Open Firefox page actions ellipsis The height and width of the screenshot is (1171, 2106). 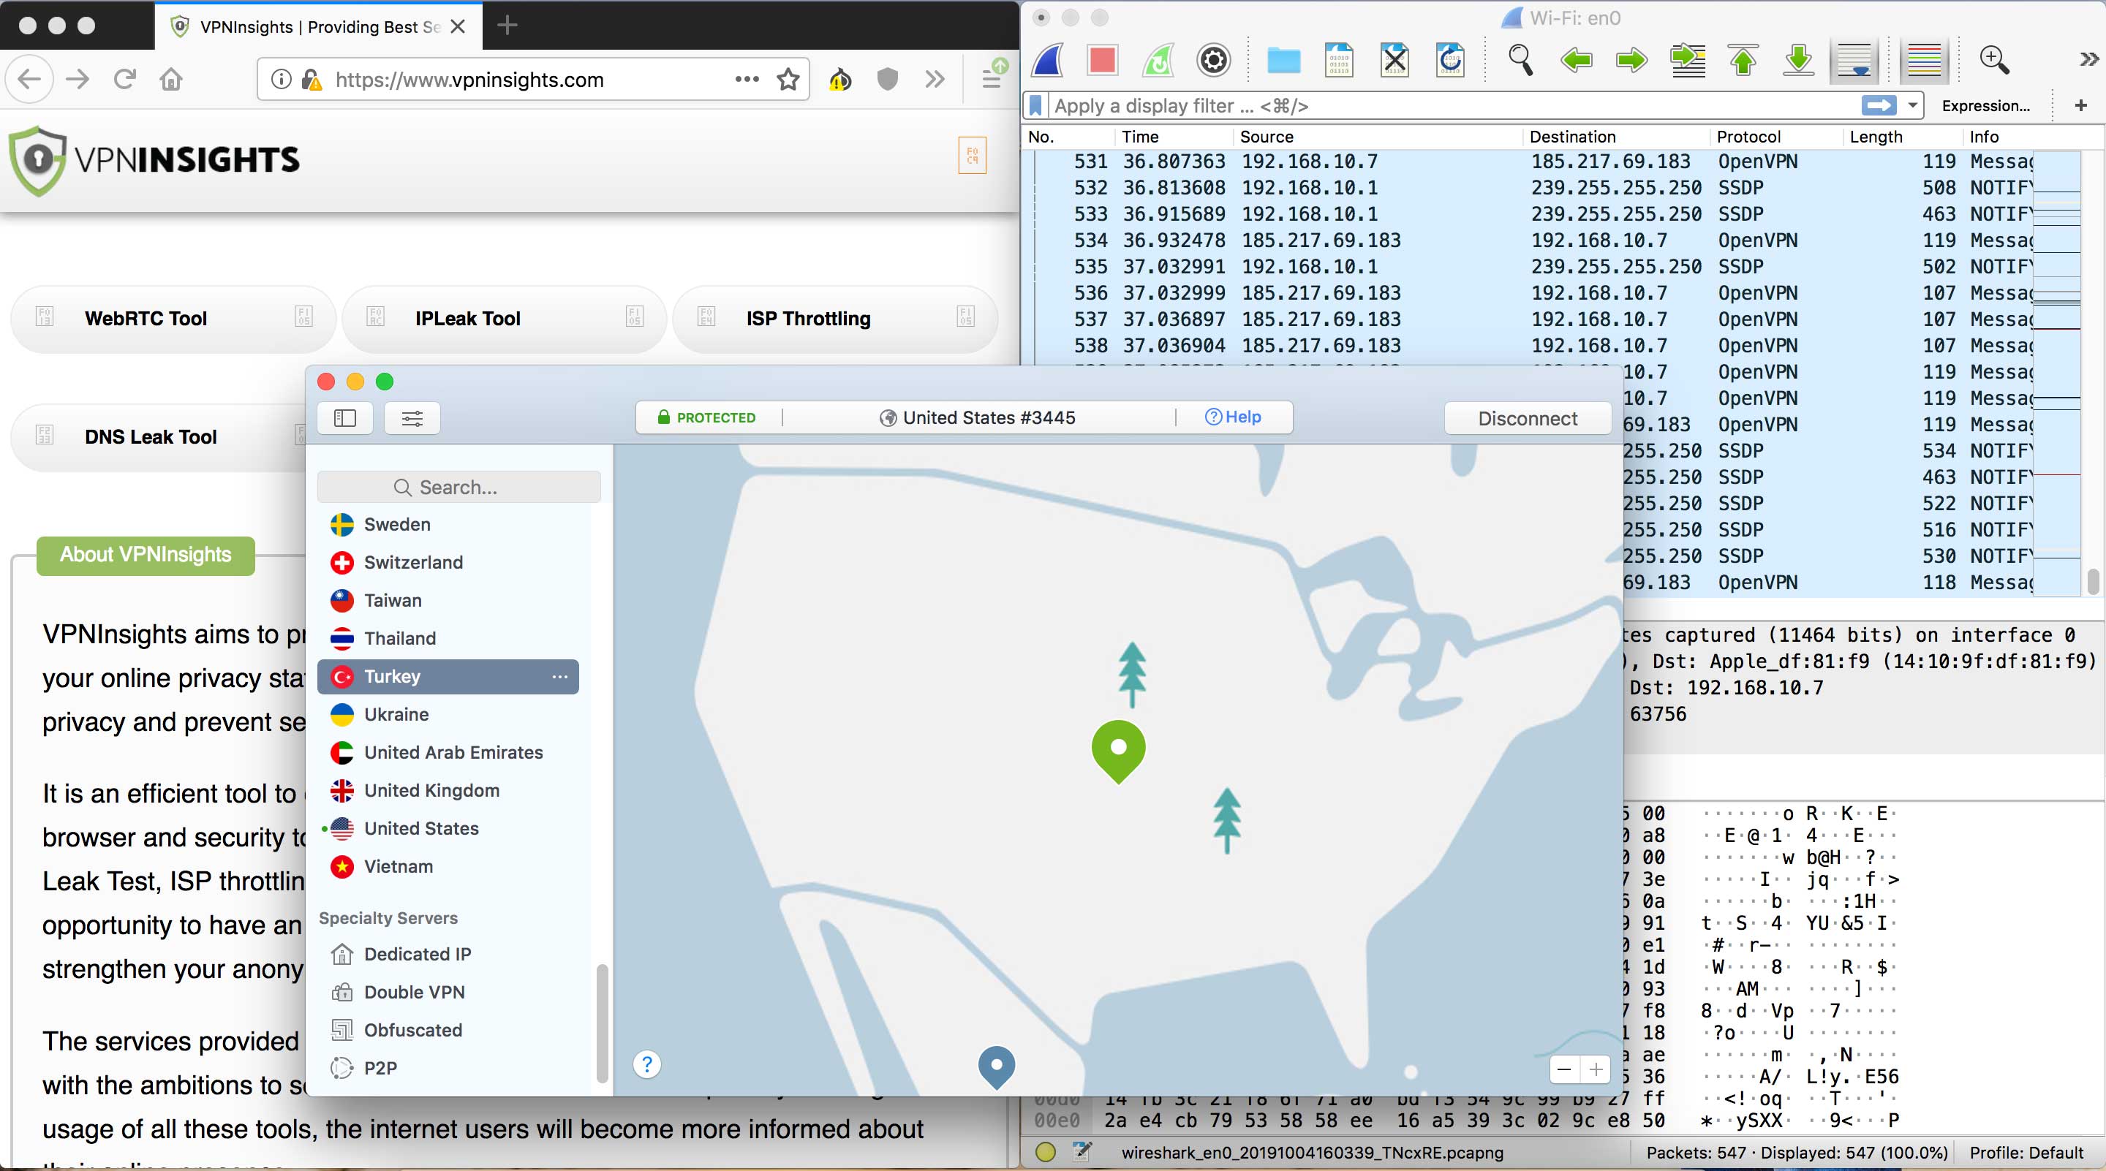(x=747, y=79)
